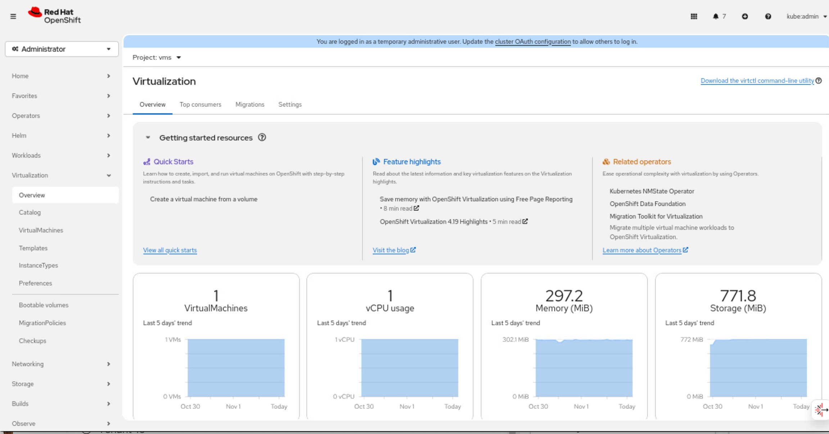Switch to the Top consumers tab
The width and height of the screenshot is (829, 434).
[x=200, y=104]
